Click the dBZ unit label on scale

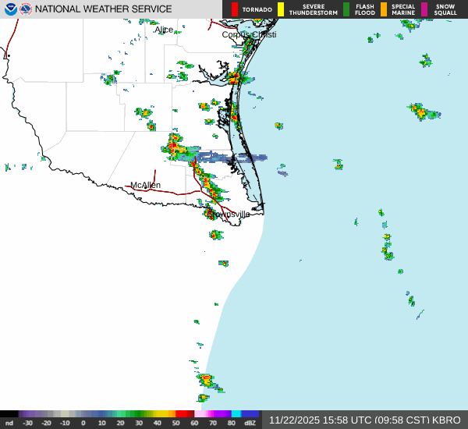[x=250, y=423]
